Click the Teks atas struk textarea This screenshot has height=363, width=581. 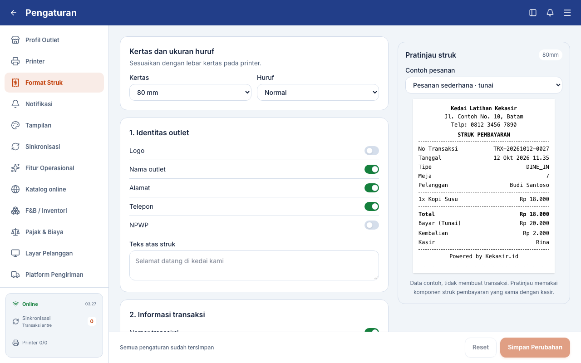(254, 265)
